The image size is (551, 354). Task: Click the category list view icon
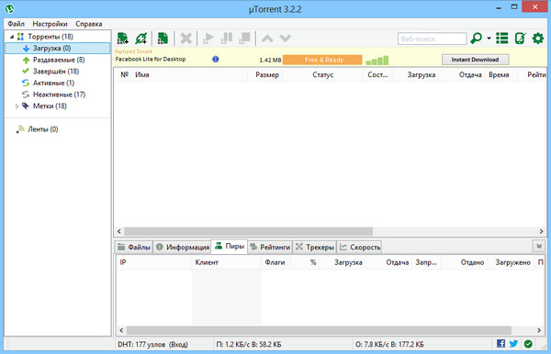click(x=502, y=39)
